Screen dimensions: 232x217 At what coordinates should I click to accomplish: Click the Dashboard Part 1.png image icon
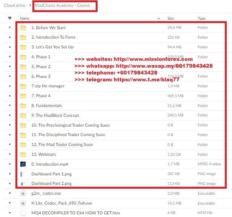(x=23, y=174)
